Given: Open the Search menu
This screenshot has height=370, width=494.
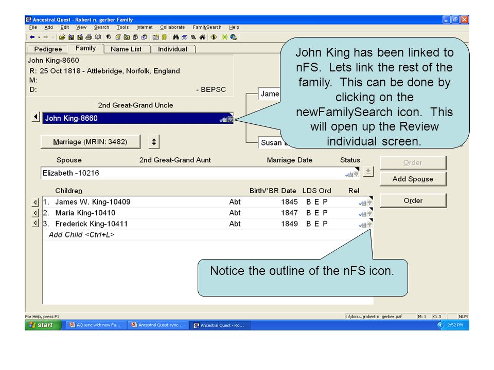Looking at the screenshot, I should coord(101,27).
